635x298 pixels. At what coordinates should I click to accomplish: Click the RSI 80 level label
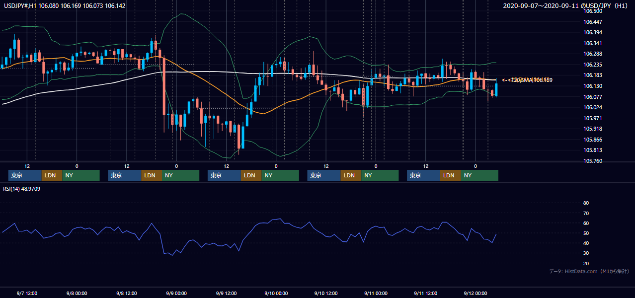point(586,203)
